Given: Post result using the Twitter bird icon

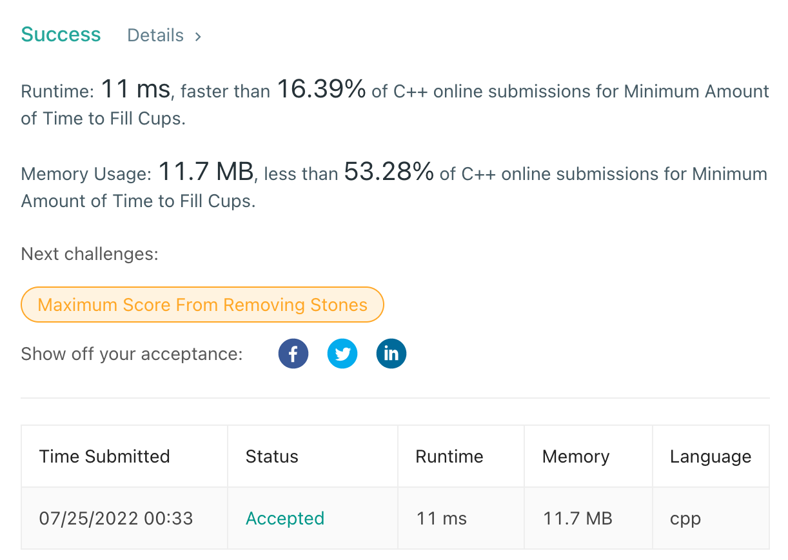Looking at the screenshot, I should [x=342, y=354].
